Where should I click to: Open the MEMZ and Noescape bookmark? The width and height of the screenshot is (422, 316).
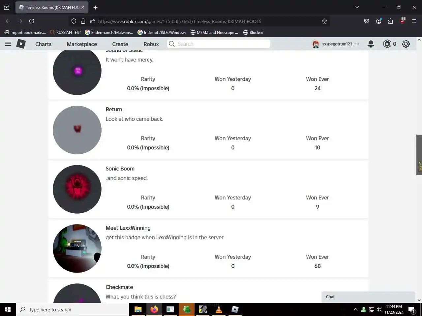tap(214, 32)
